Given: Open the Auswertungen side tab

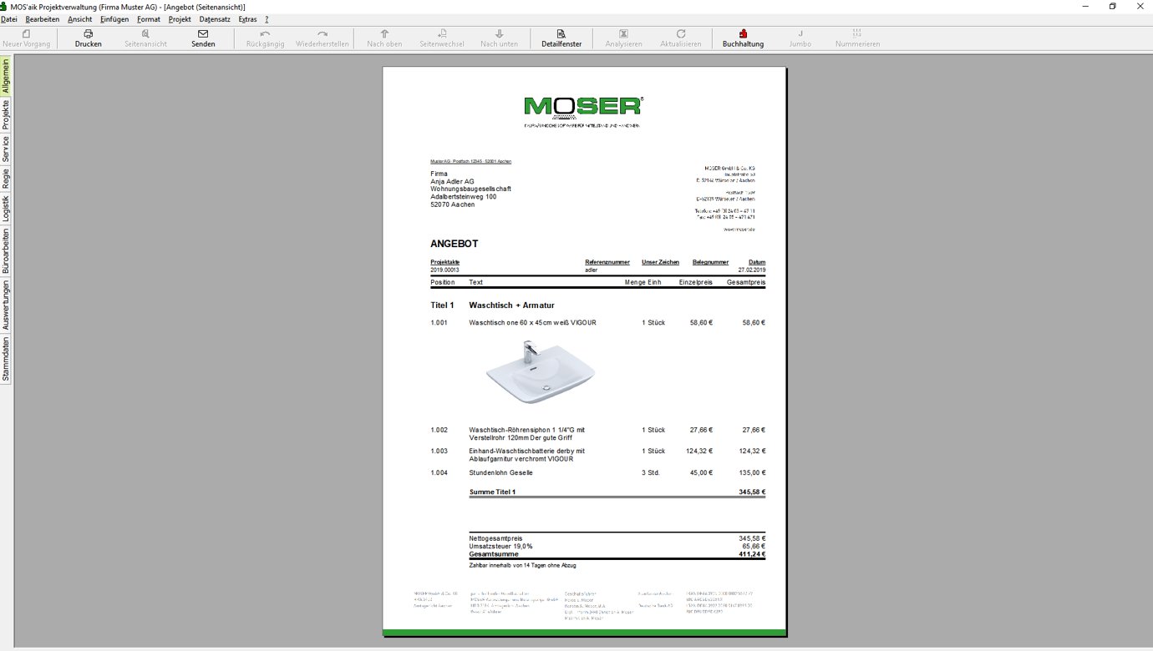Looking at the screenshot, I should [x=6, y=305].
